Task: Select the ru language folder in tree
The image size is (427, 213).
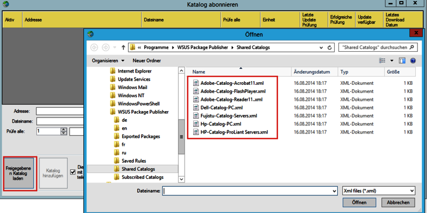Action: pyautogui.click(x=124, y=153)
